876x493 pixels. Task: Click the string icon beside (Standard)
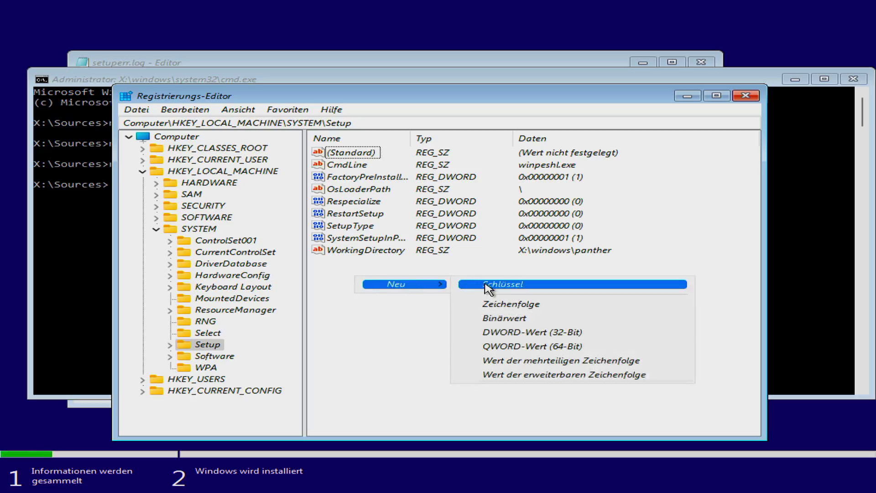318,152
